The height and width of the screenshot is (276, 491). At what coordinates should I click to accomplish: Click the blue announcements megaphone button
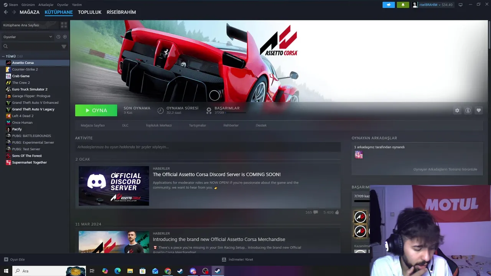pyautogui.click(x=388, y=5)
